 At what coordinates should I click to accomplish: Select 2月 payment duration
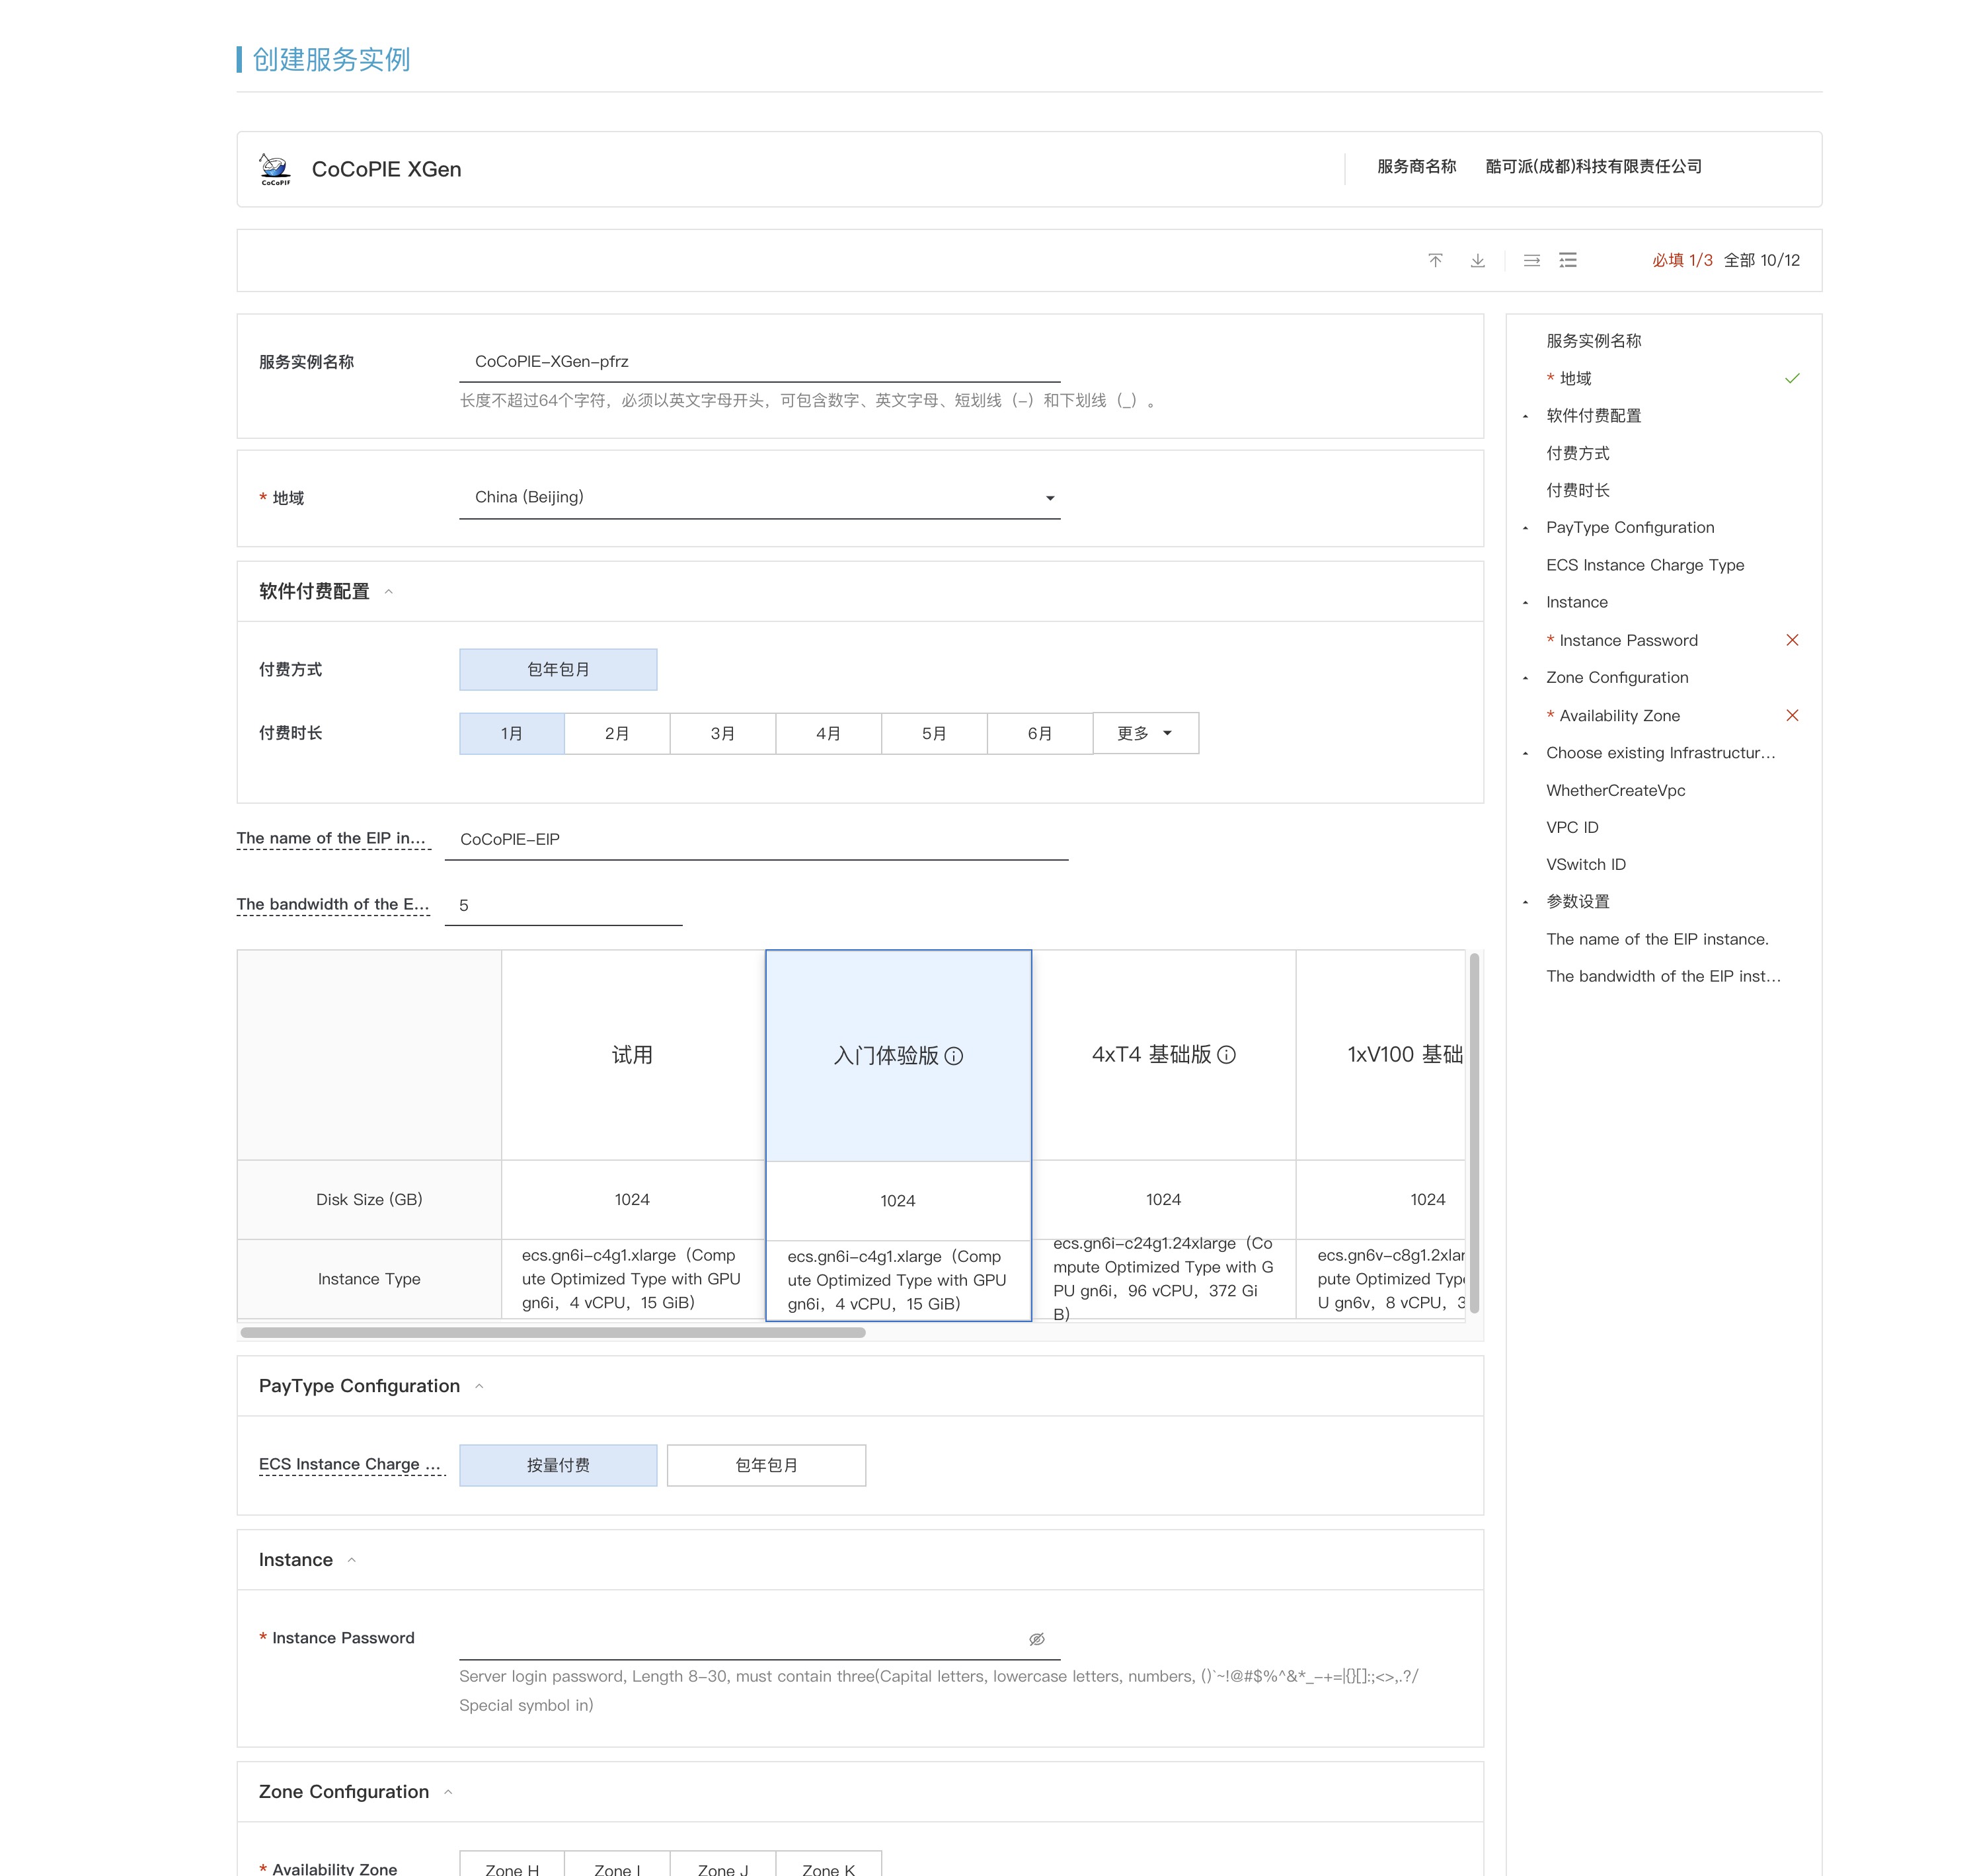617,733
